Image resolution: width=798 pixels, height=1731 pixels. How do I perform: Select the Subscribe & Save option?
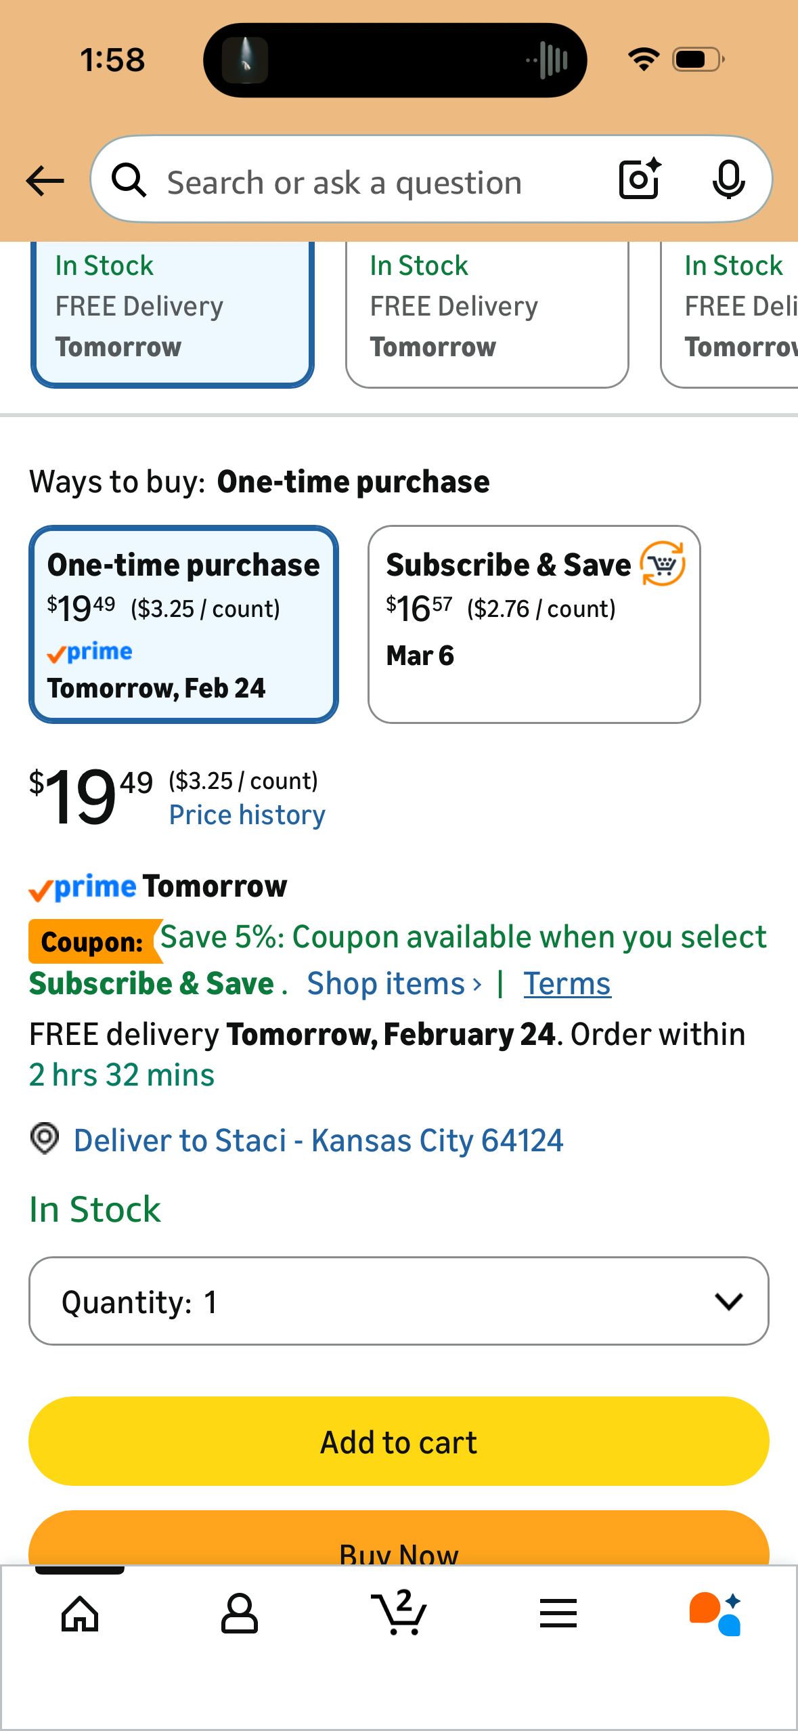(533, 624)
